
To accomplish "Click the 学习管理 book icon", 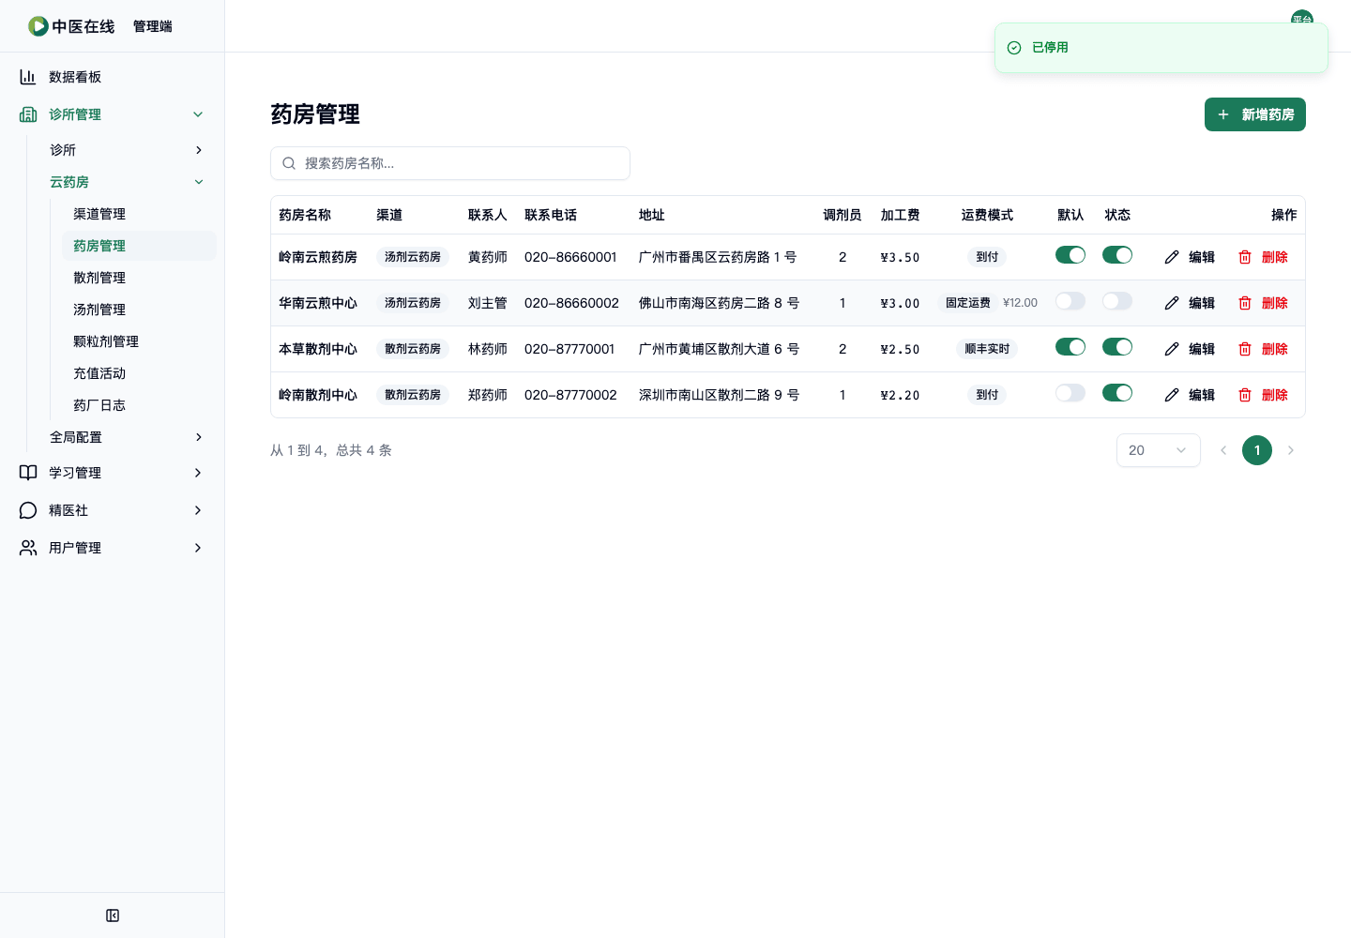I will (x=28, y=473).
